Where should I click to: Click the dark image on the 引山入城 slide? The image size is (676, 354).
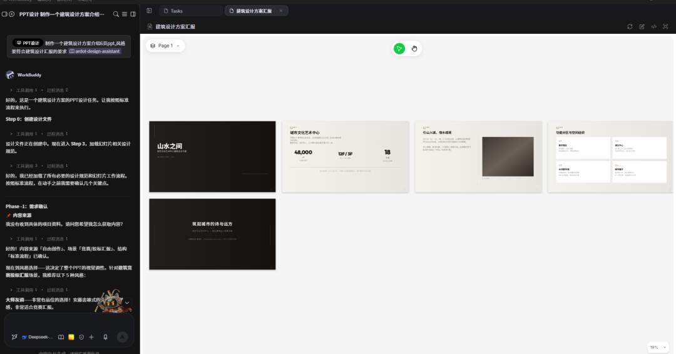[x=508, y=156]
